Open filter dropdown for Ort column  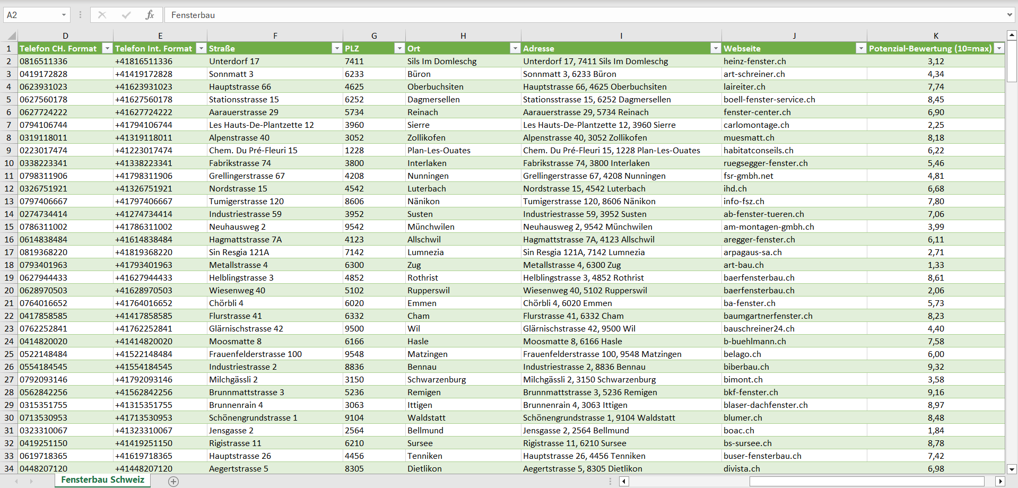(x=515, y=48)
